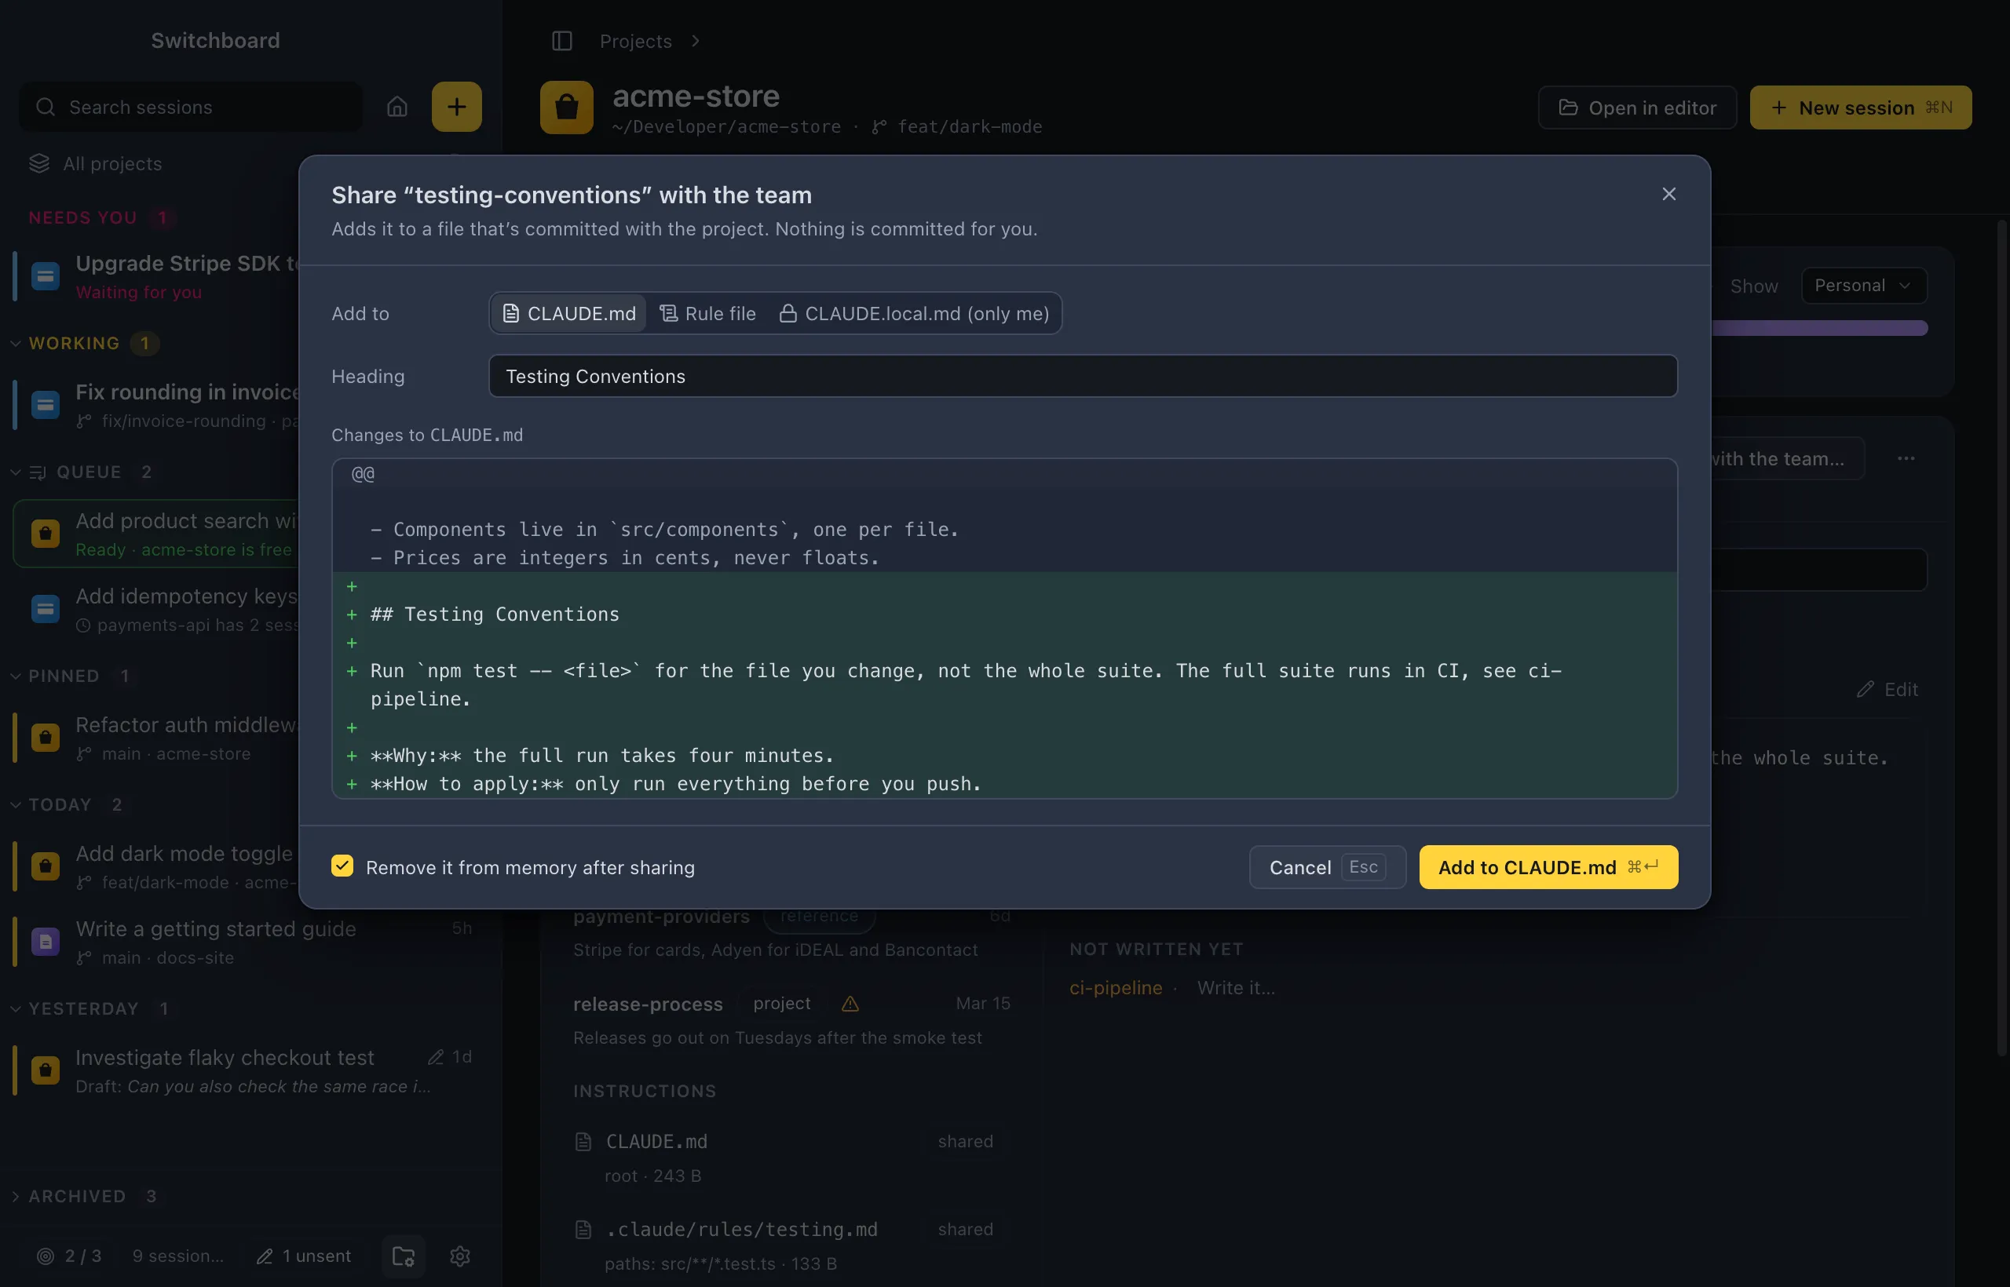The height and width of the screenshot is (1287, 2010).
Task: Click the purple progress bar below Personal
Action: [x=1818, y=329]
